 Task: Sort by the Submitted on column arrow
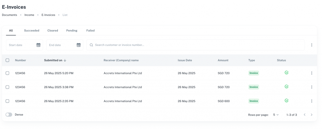[65, 60]
